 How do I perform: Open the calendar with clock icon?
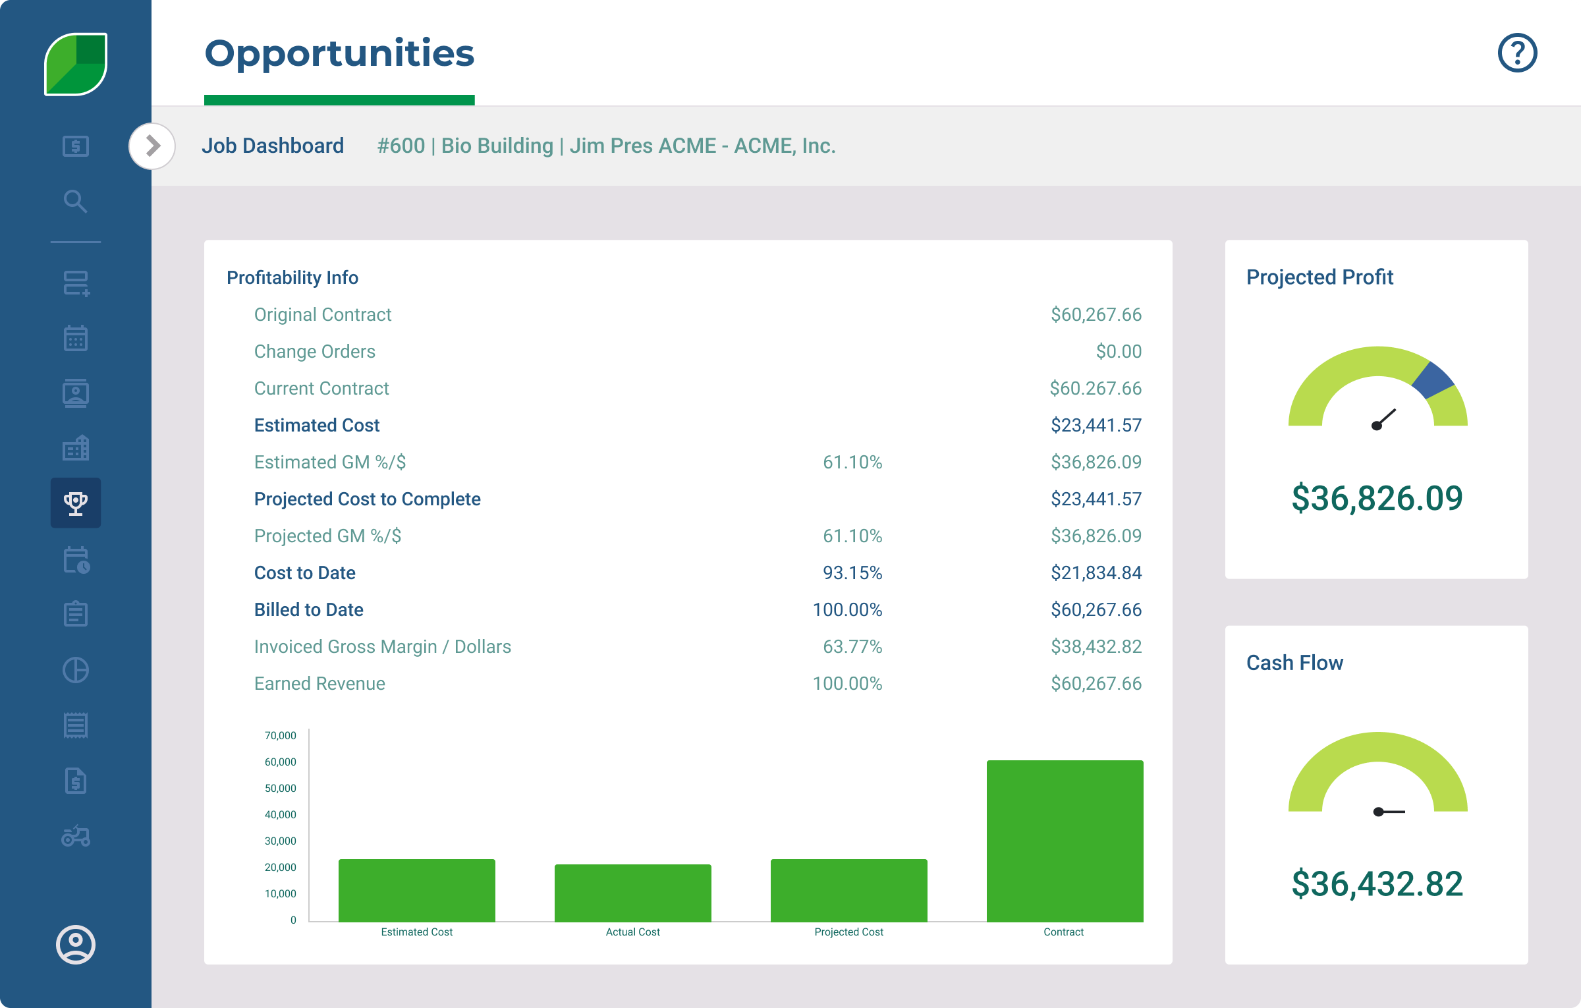76,560
